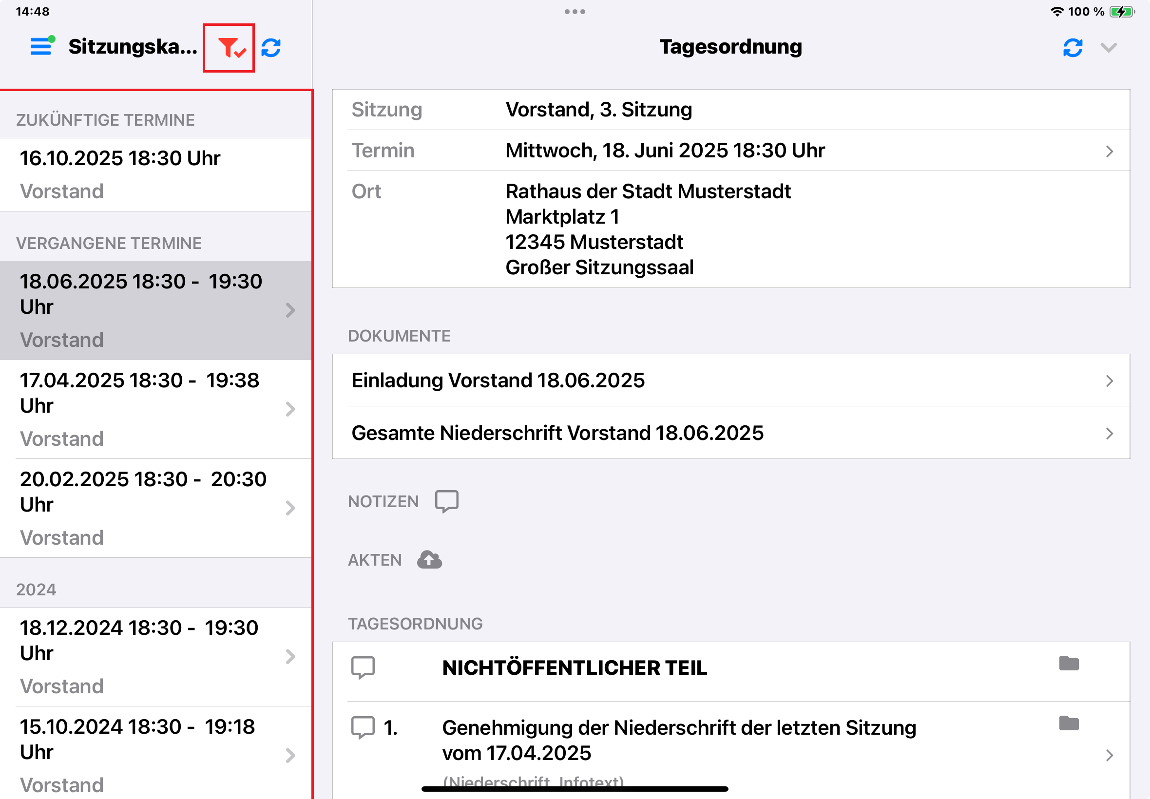Select the 18.12.2024 Vorstand meeting
The image size is (1150, 799).
click(x=155, y=656)
